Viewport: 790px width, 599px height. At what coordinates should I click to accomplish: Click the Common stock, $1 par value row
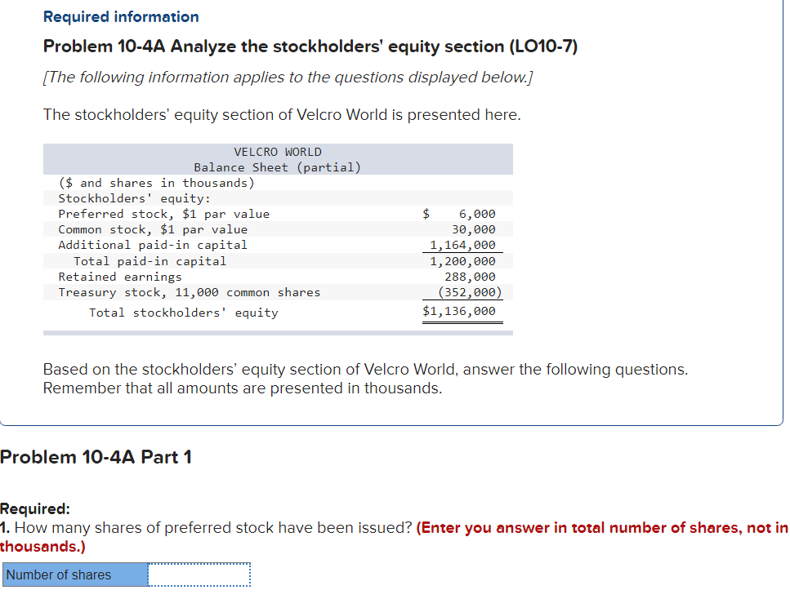[x=153, y=229]
